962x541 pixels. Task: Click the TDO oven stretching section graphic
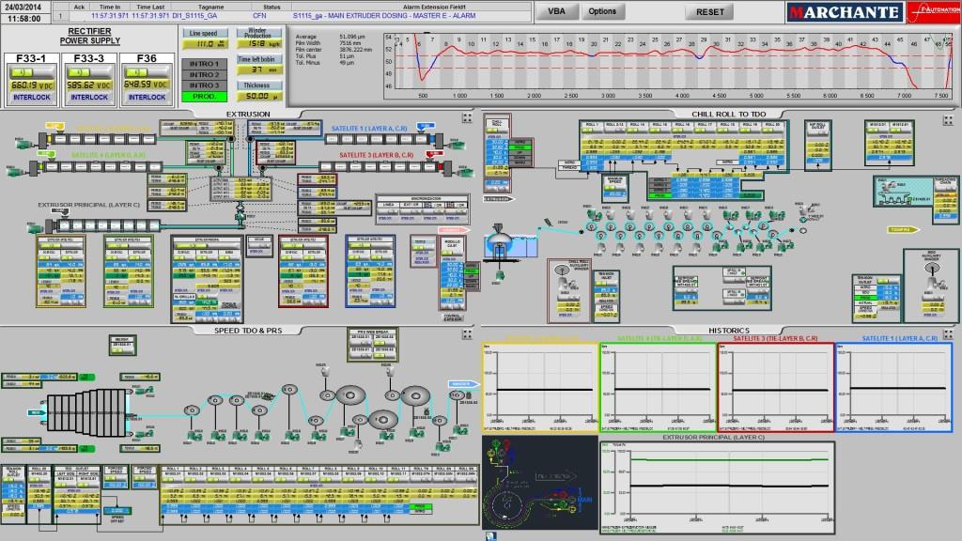86,411
